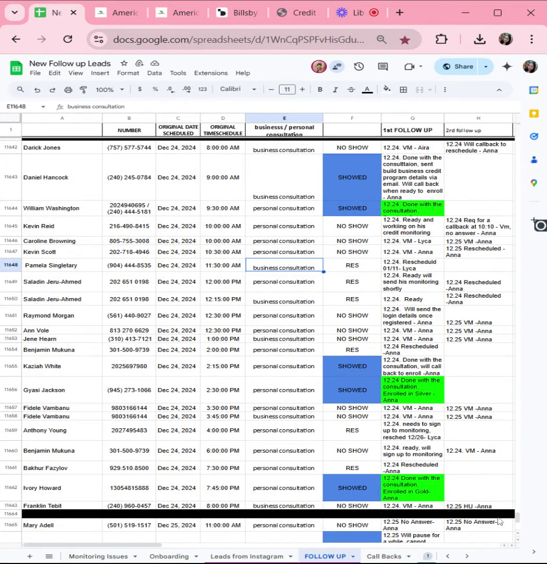Open the borders grid icon
The image size is (547, 564).
pyautogui.click(x=403, y=90)
